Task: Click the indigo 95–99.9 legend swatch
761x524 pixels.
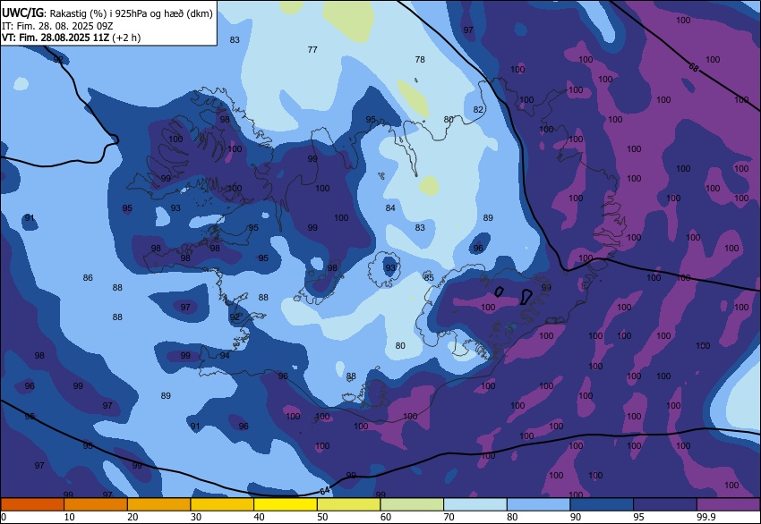Action: tap(665, 504)
